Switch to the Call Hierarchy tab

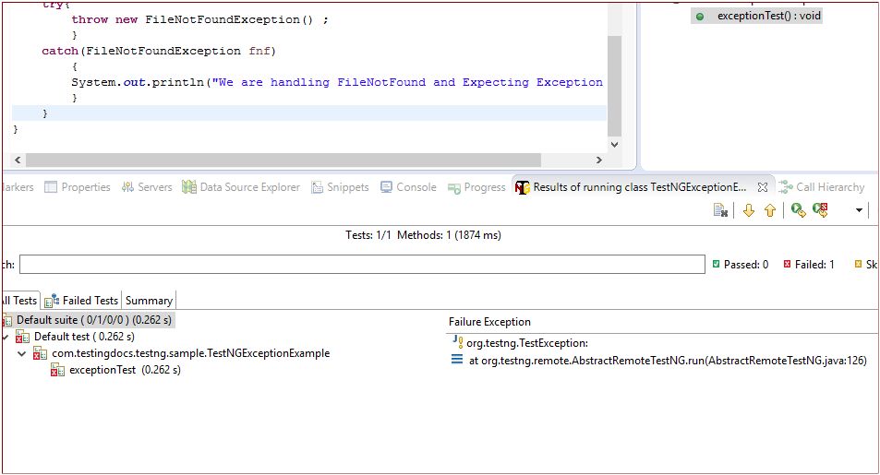822,187
